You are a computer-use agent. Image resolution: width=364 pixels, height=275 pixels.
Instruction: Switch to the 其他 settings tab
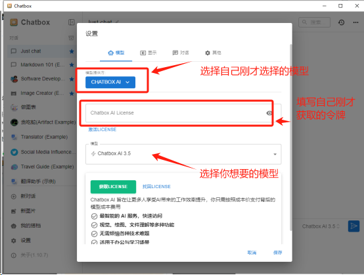click(213, 53)
